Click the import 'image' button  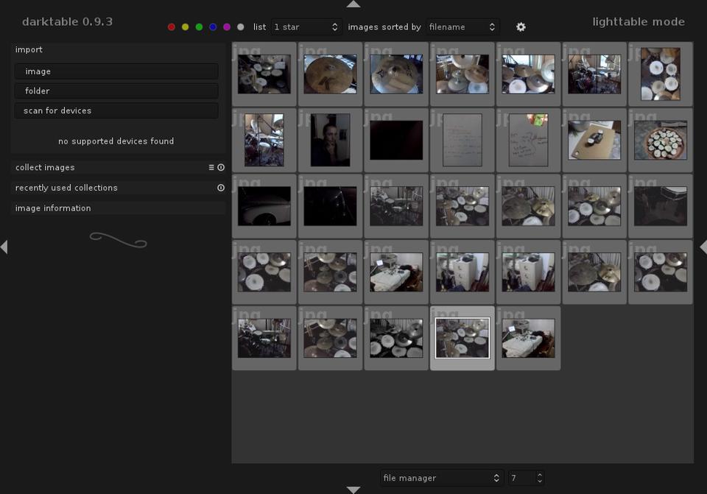click(116, 71)
